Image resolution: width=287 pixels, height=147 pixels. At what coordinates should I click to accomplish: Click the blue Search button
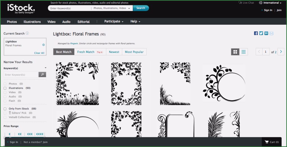[x=141, y=8]
